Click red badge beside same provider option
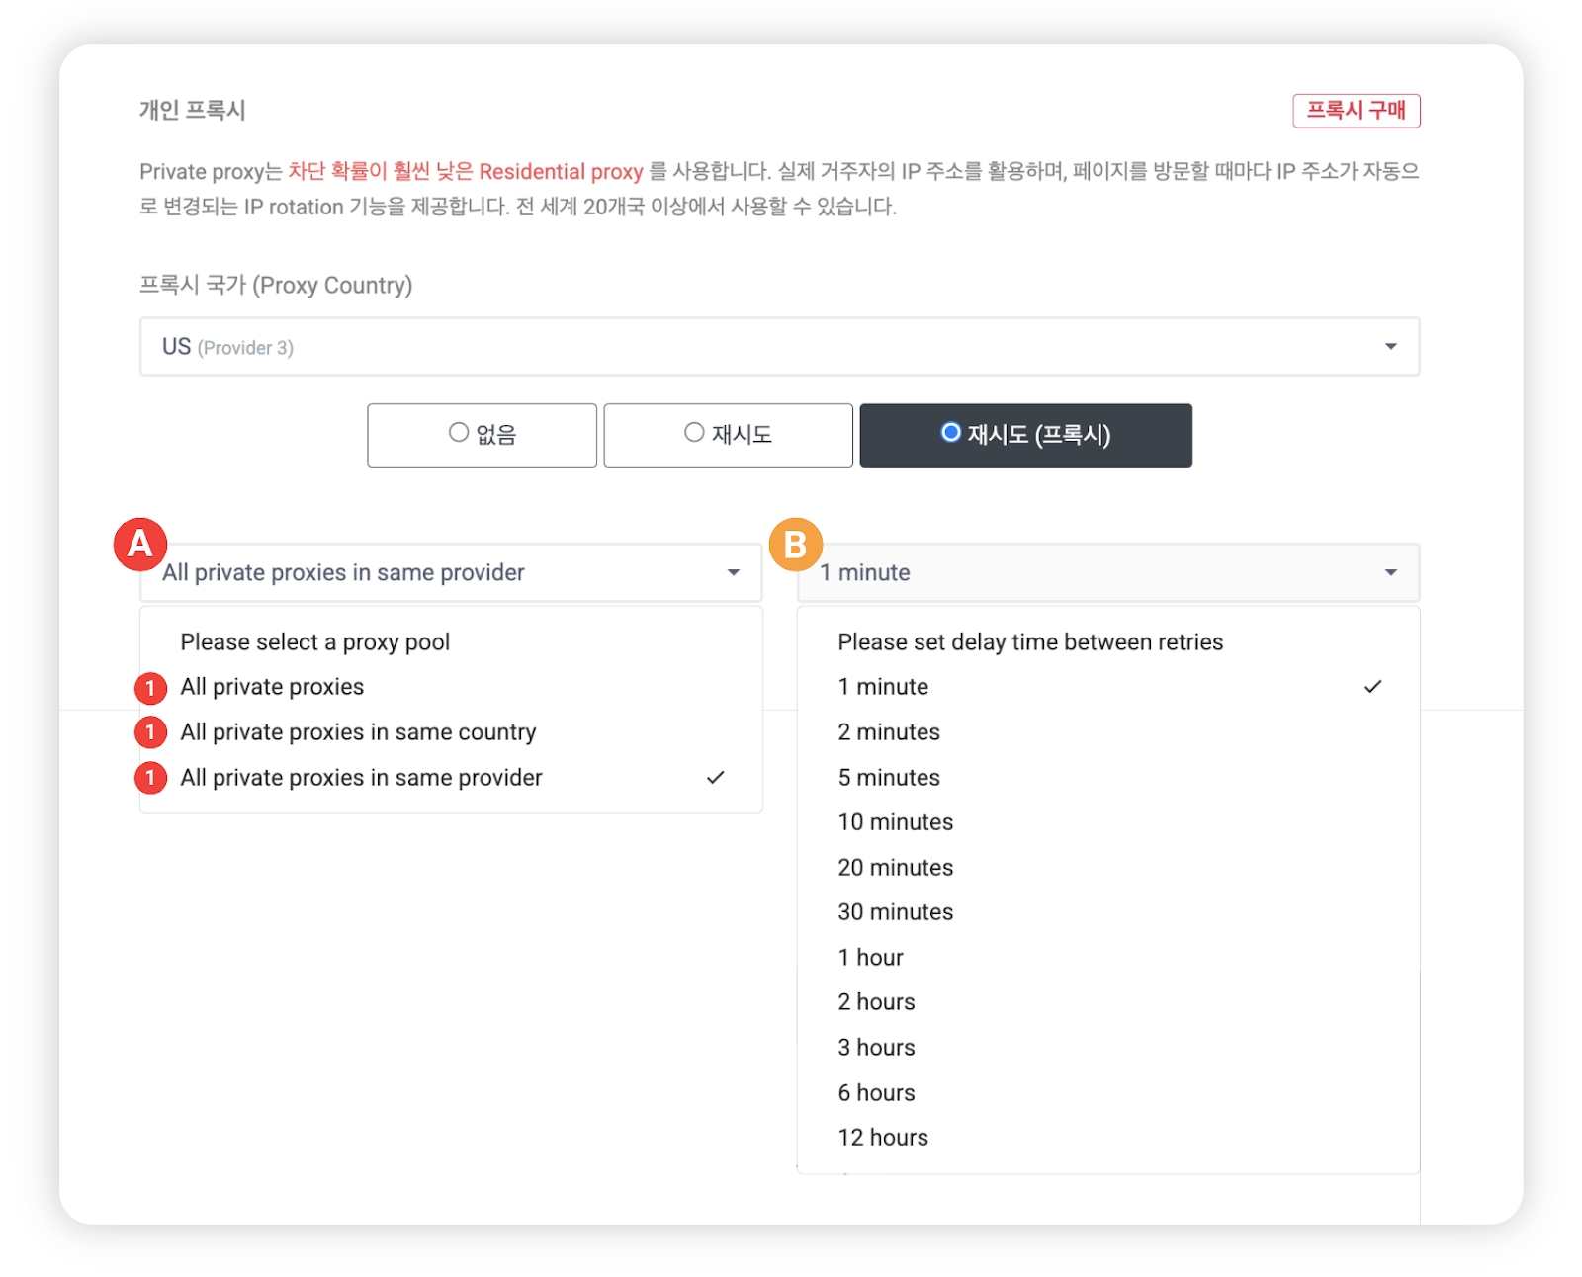1582x1277 pixels. 150,778
